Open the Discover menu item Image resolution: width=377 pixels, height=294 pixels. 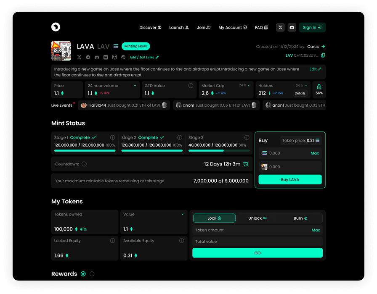pos(150,28)
